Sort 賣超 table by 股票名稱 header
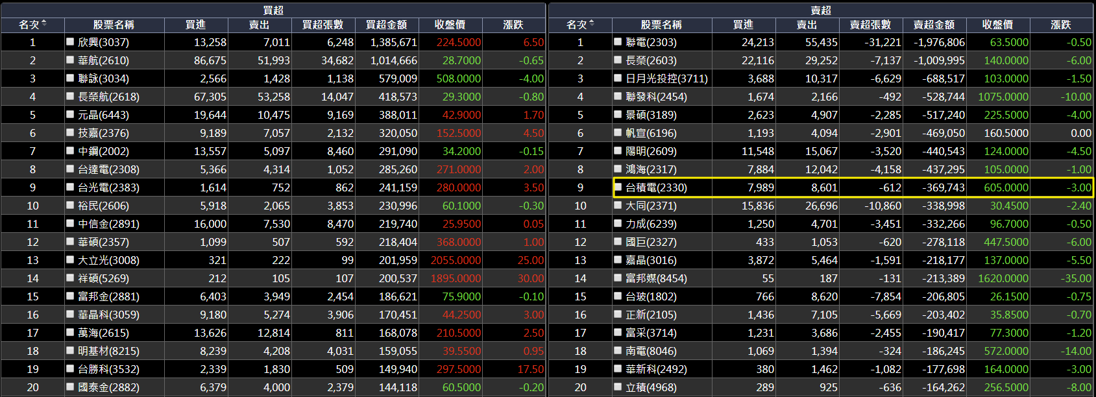 661,25
